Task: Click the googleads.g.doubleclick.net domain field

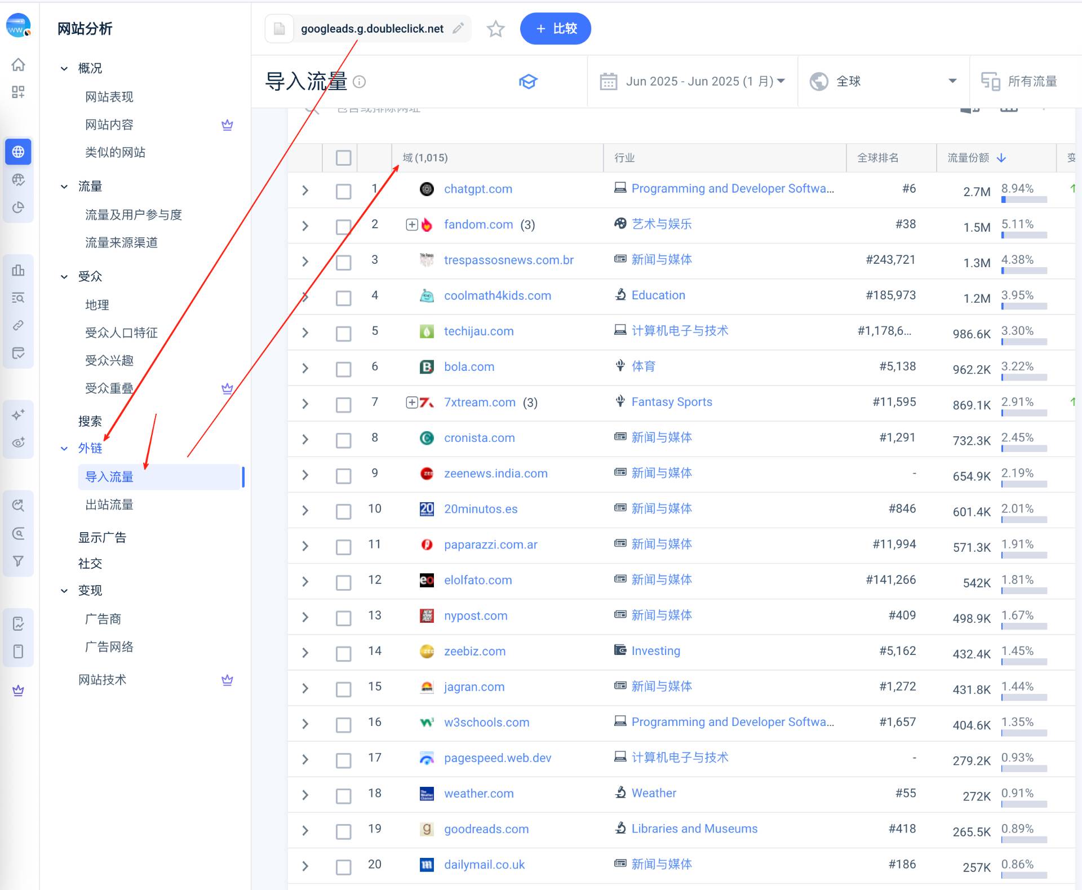Action: [x=367, y=29]
